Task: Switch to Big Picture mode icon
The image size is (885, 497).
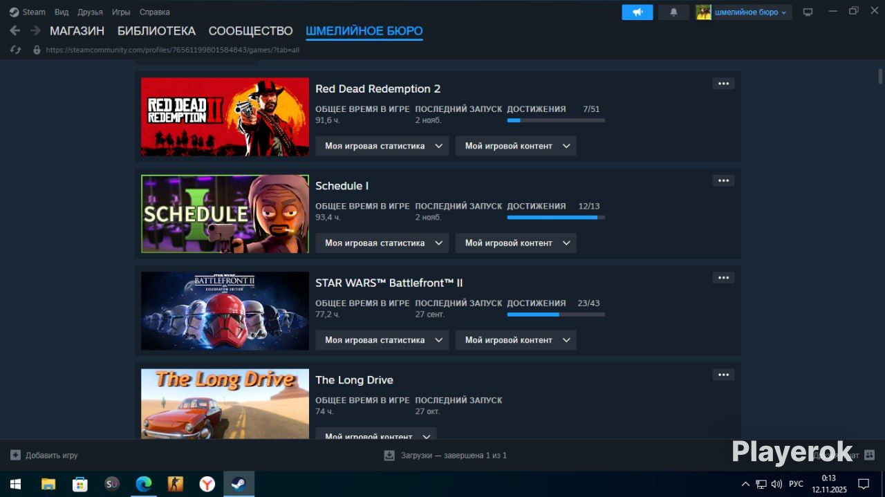Action: coord(808,12)
